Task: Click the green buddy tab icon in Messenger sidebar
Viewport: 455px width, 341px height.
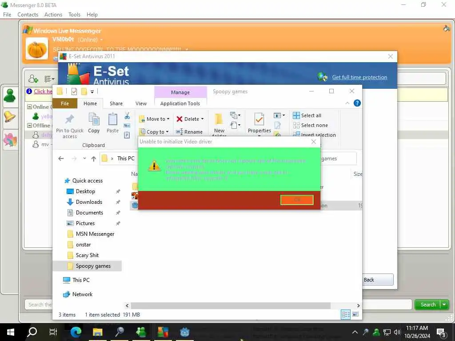Action: pos(10,95)
